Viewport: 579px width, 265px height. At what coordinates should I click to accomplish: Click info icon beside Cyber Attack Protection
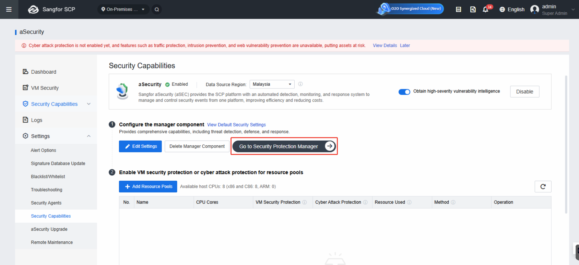[x=365, y=202]
